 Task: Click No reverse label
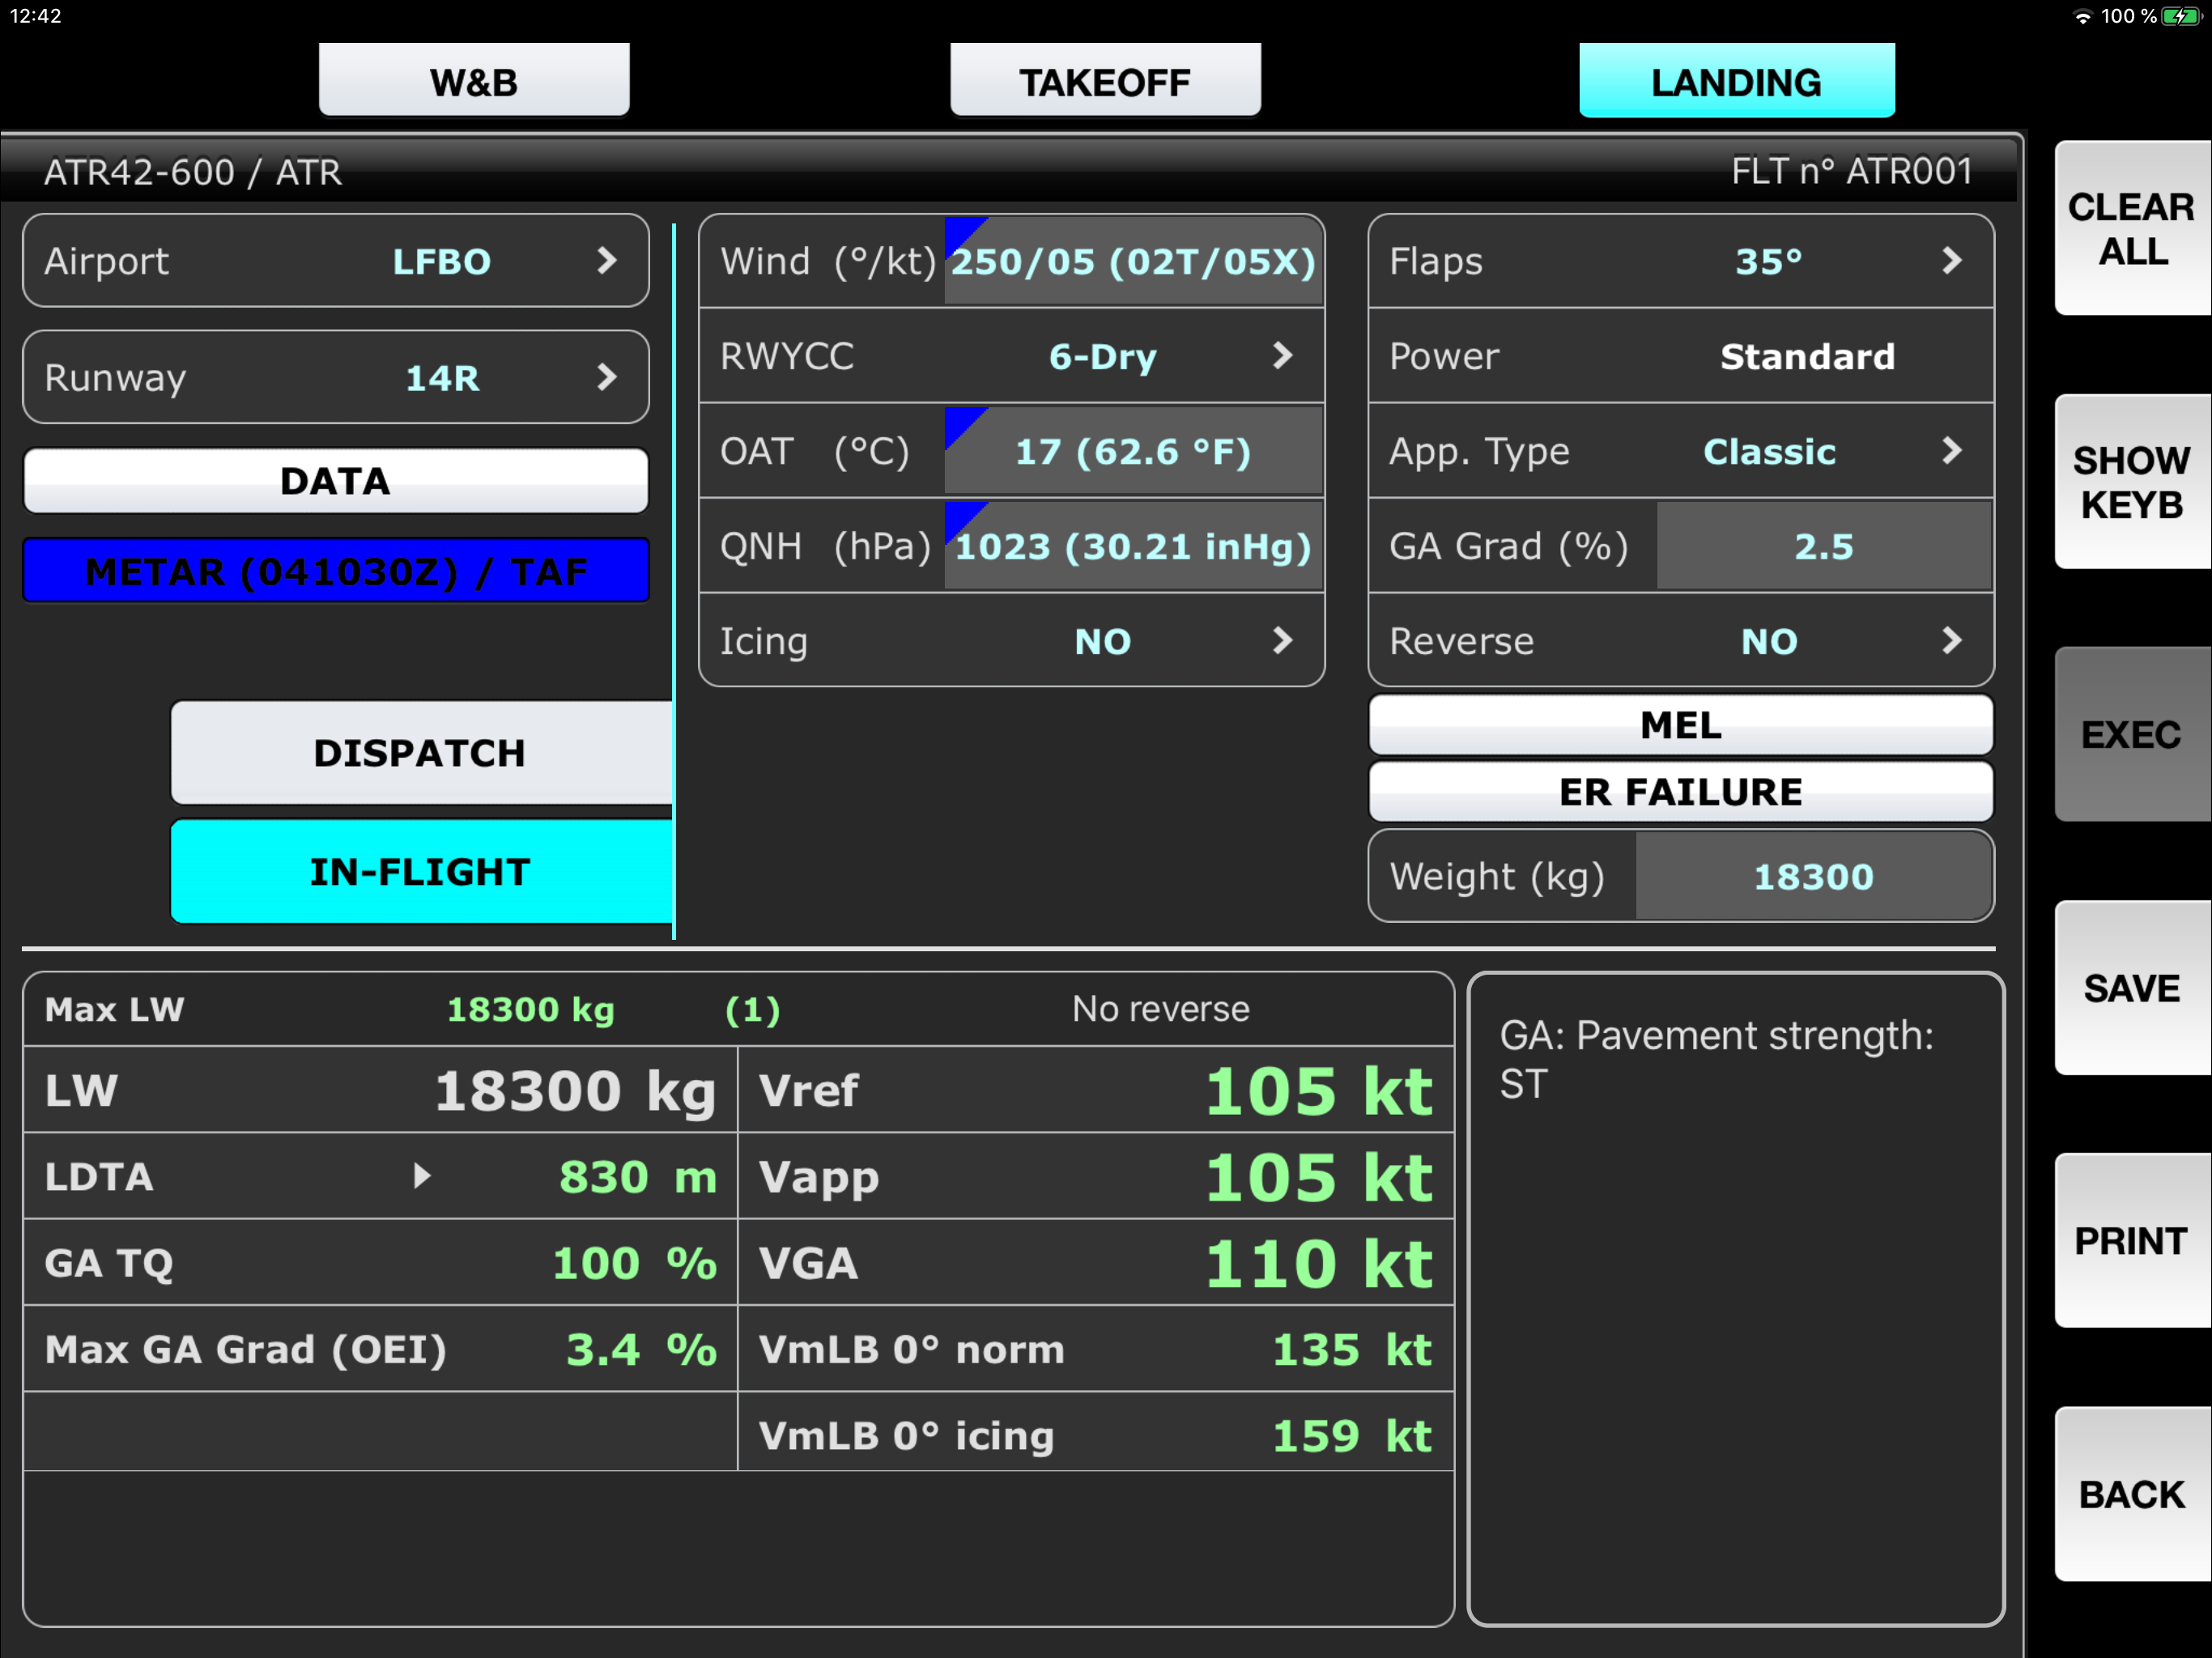(x=1160, y=1009)
